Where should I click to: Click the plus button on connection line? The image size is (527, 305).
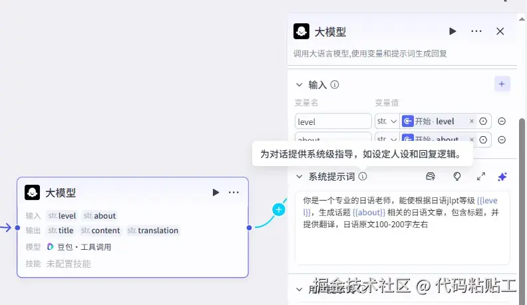[279, 210]
